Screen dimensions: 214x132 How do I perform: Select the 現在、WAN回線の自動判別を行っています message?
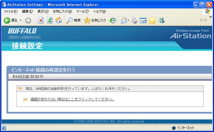[x=78, y=89]
